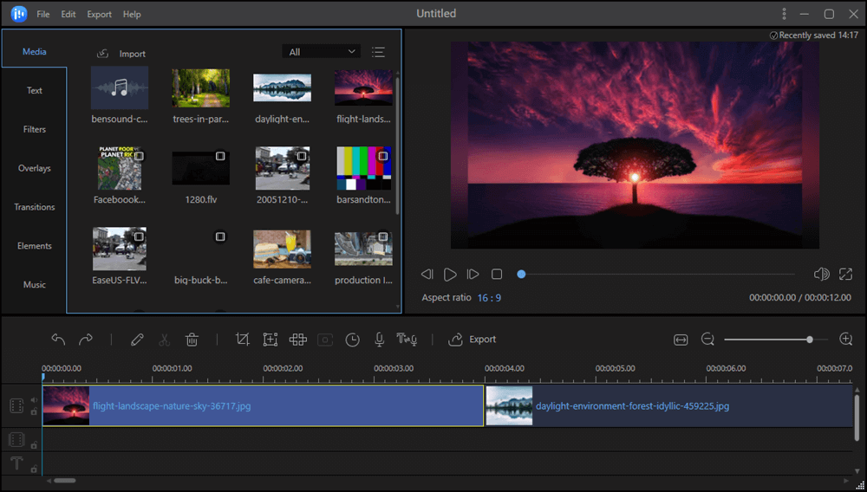Open the clip duration clock icon
The image size is (867, 492).
352,340
